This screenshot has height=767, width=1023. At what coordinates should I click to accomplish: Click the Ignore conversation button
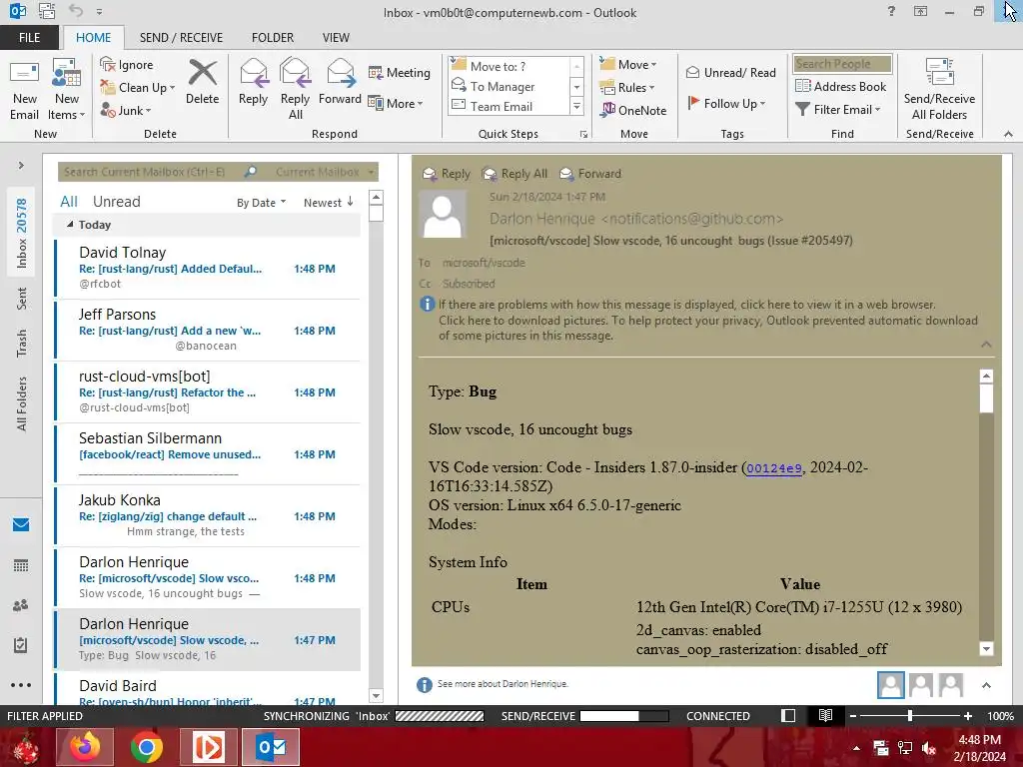[x=127, y=65]
